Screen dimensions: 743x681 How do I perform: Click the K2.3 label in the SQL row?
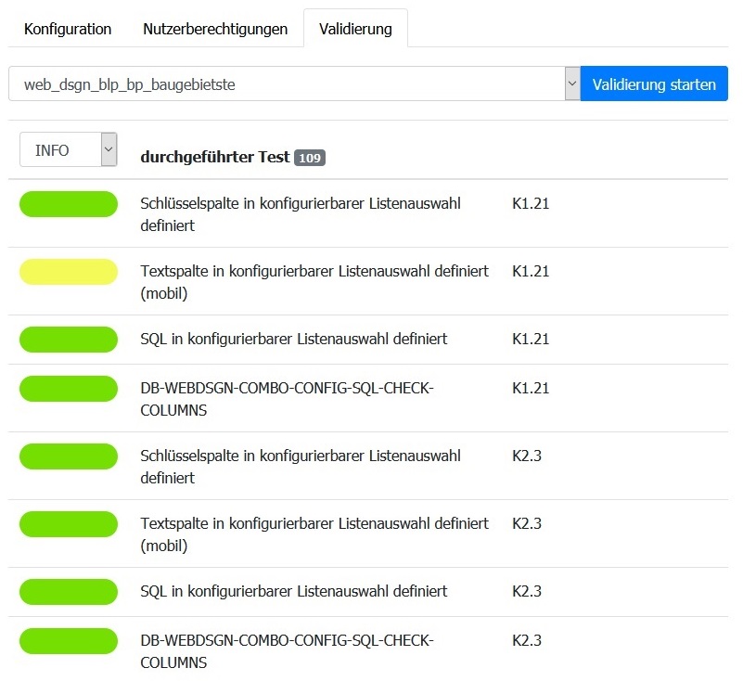(527, 591)
